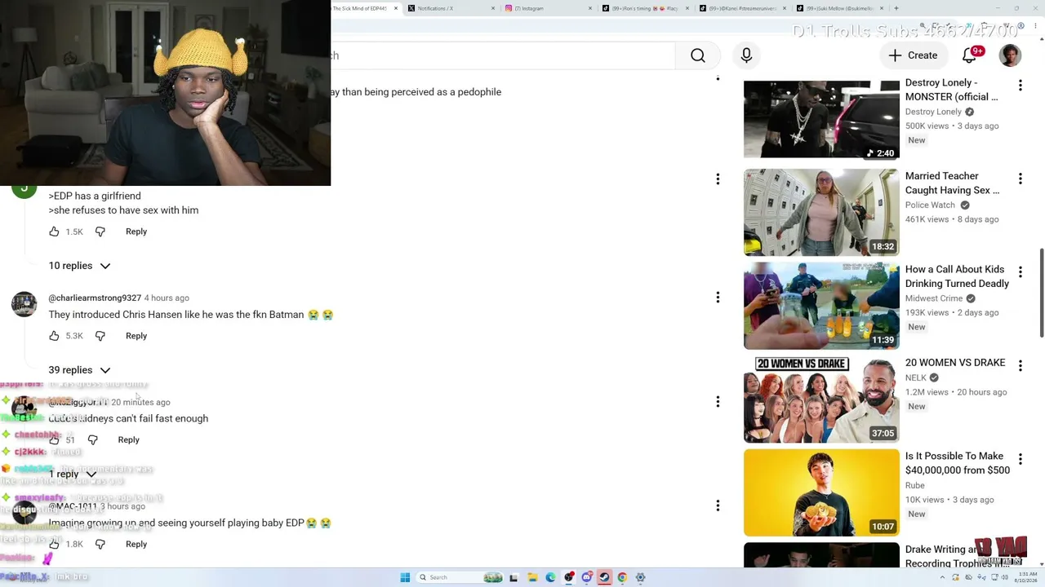
Task: Open 'Is It Possible To Make $40,000,000' title
Action: pyautogui.click(x=958, y=463)
